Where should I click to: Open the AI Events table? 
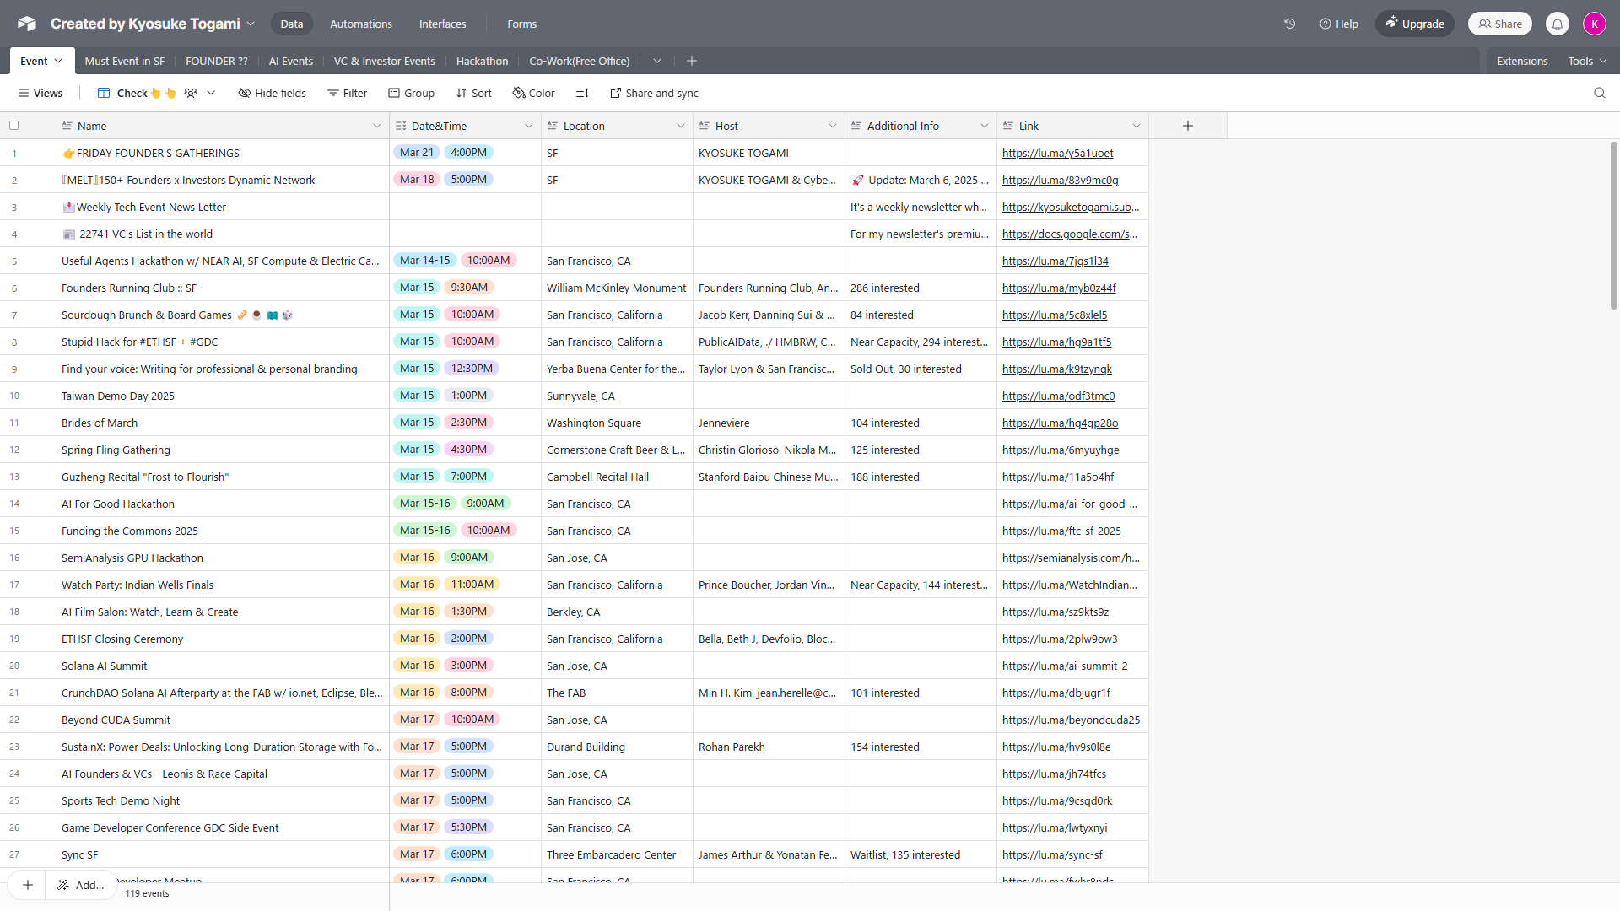[x=290, y=61]
